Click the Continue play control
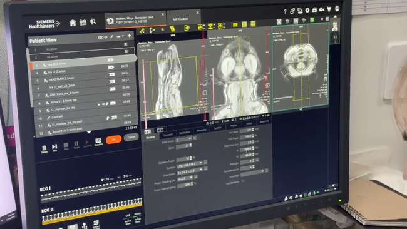The width and height of the screenshot is (407, 229). click(x=87, y=143)
